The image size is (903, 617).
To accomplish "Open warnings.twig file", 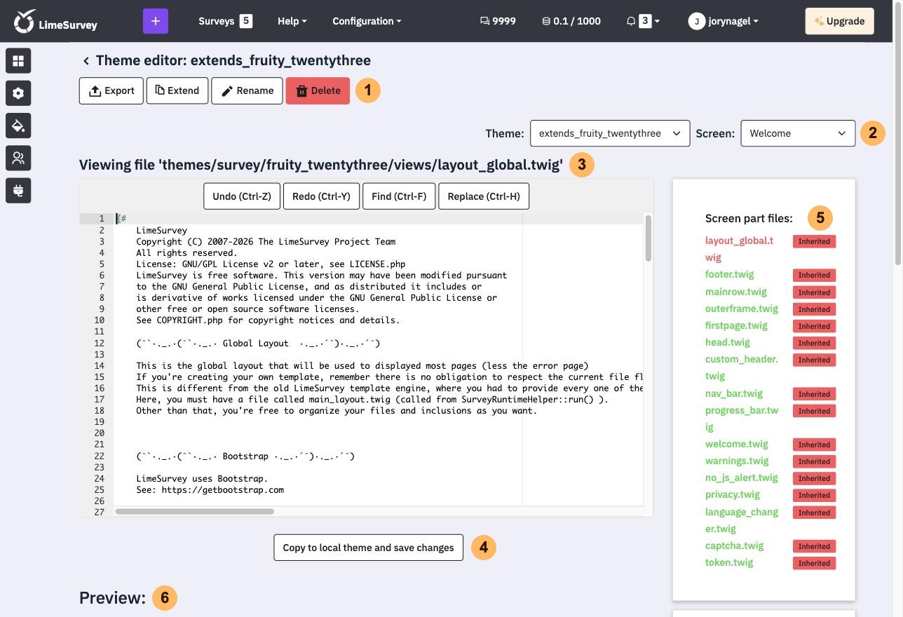I will (x=737, y=461).
